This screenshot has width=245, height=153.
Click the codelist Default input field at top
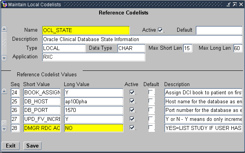point(219,30)
